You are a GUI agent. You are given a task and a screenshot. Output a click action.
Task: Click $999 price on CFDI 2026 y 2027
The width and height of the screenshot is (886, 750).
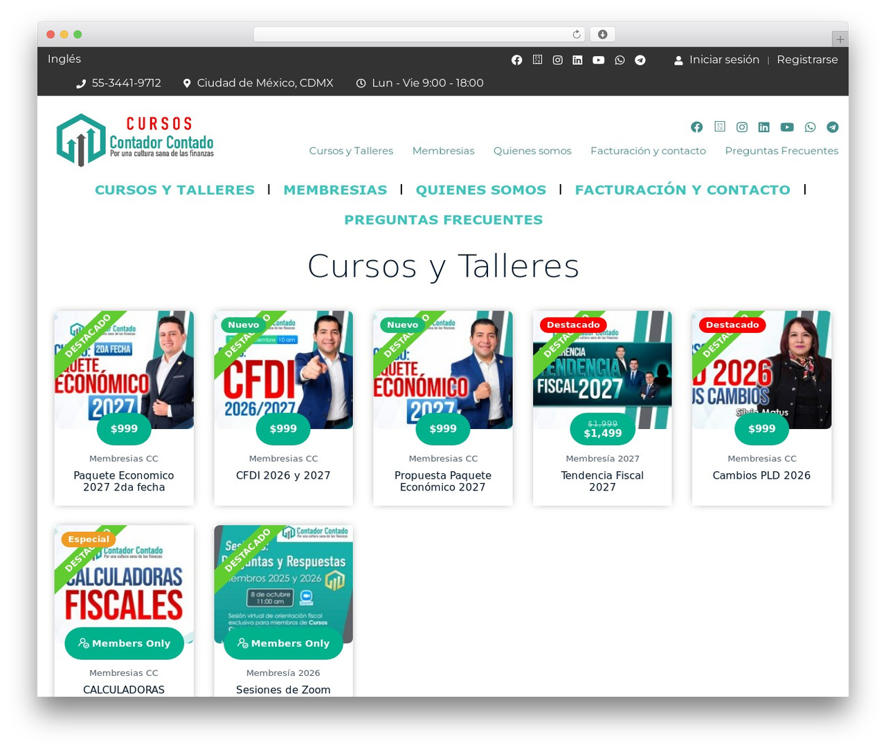click(283, 429)
